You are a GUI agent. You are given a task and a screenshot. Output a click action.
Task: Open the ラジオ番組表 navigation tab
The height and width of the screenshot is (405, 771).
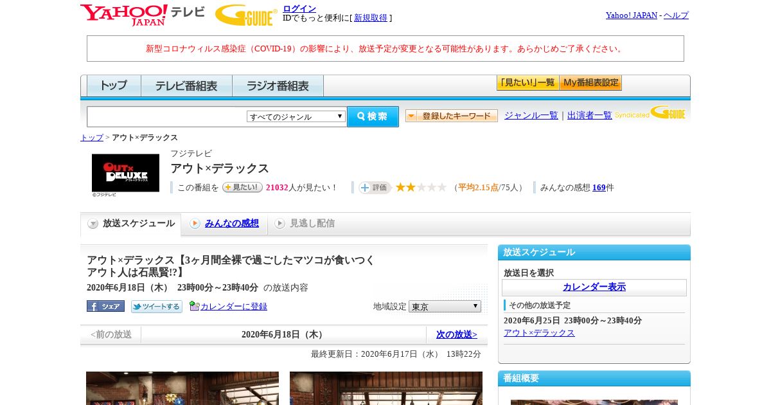click(x=278, y=85)
